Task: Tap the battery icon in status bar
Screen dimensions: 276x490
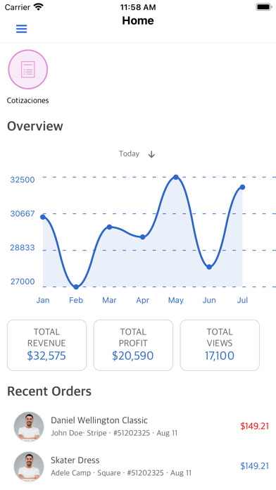Action: (264, 7)
